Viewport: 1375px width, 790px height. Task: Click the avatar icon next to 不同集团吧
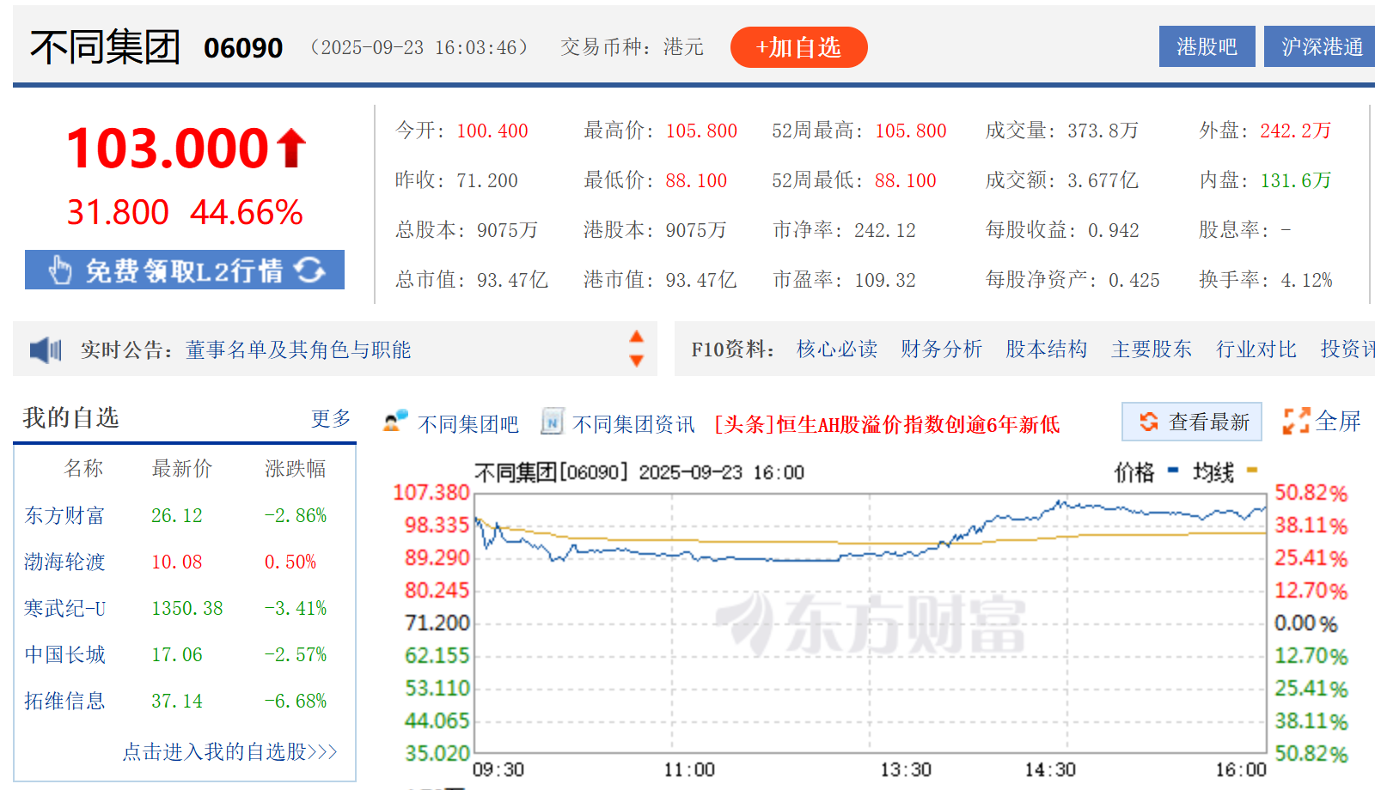point(393,422)
